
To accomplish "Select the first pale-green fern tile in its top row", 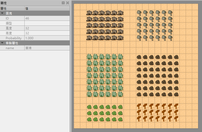I will (89, 57).
